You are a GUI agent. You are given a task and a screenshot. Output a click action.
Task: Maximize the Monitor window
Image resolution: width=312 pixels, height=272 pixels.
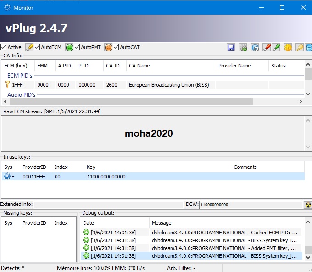tap(282, 7)
